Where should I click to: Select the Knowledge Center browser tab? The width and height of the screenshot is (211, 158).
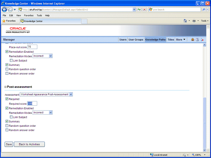tap(50, 21)
